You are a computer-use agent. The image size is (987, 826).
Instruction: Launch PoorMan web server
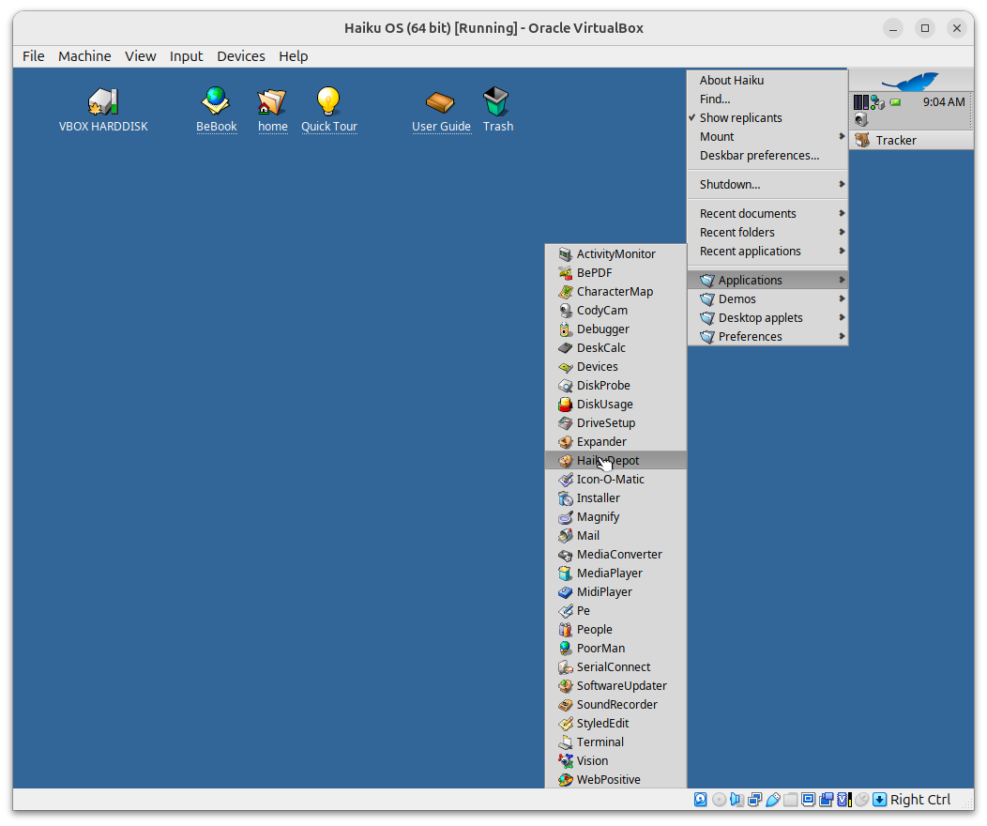(x=615, y=649)
